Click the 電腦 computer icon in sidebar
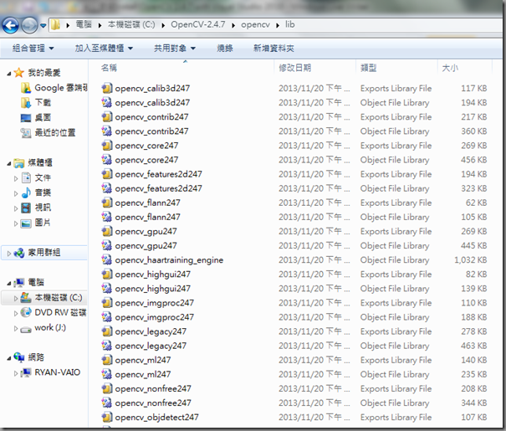This screenshot has width=506, height=431. coord(19,283)
